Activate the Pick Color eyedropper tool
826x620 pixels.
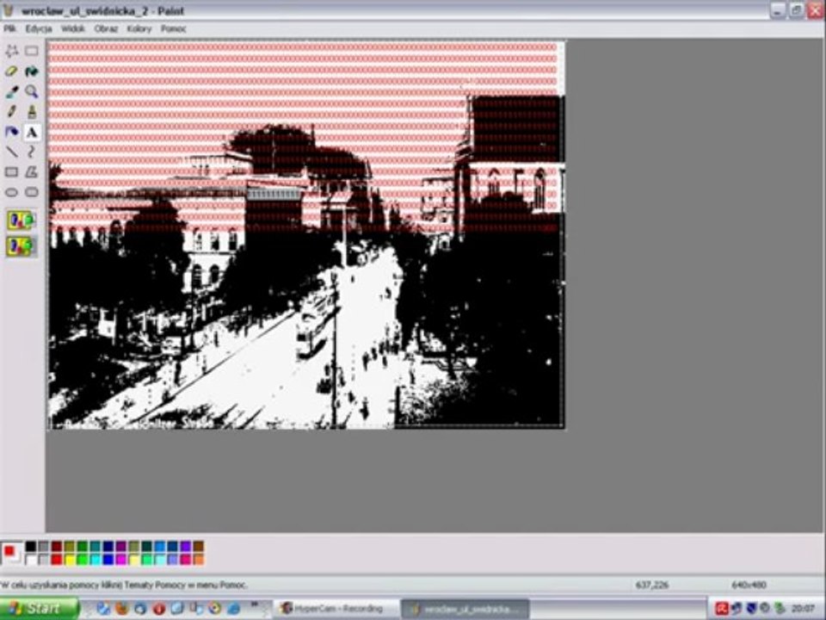point(11,91)
